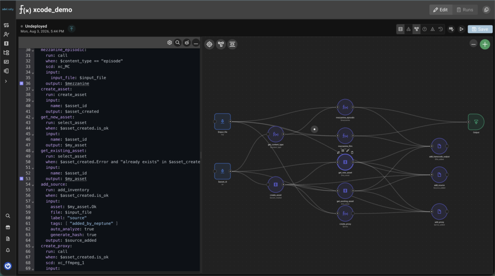This screenshot has width=495, height=276.
Task: Open the monitoring chart icon in sidebar
Action: 6,62
